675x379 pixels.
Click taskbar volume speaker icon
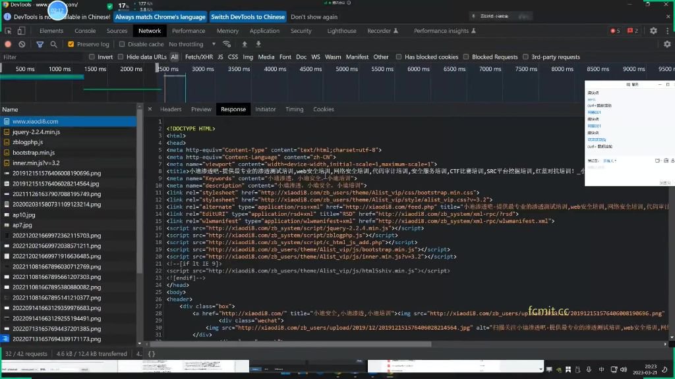624,370
